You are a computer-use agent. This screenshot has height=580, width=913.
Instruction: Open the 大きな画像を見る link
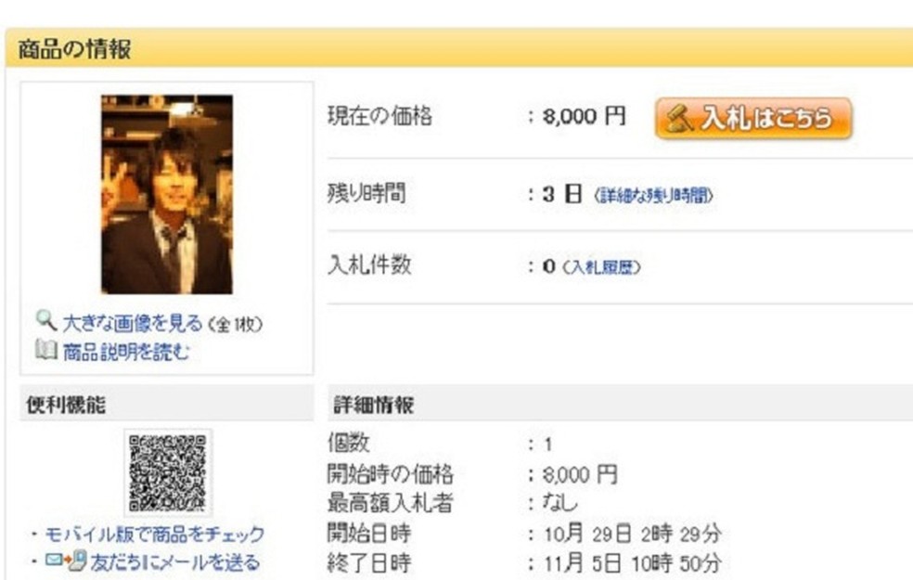[x=133, y=323]
